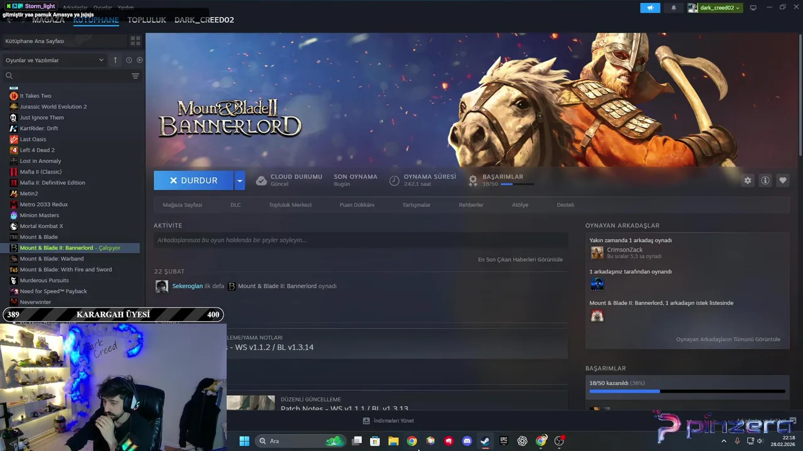
Task: Open the Atölye tab
Action: (x=520, y=205)
